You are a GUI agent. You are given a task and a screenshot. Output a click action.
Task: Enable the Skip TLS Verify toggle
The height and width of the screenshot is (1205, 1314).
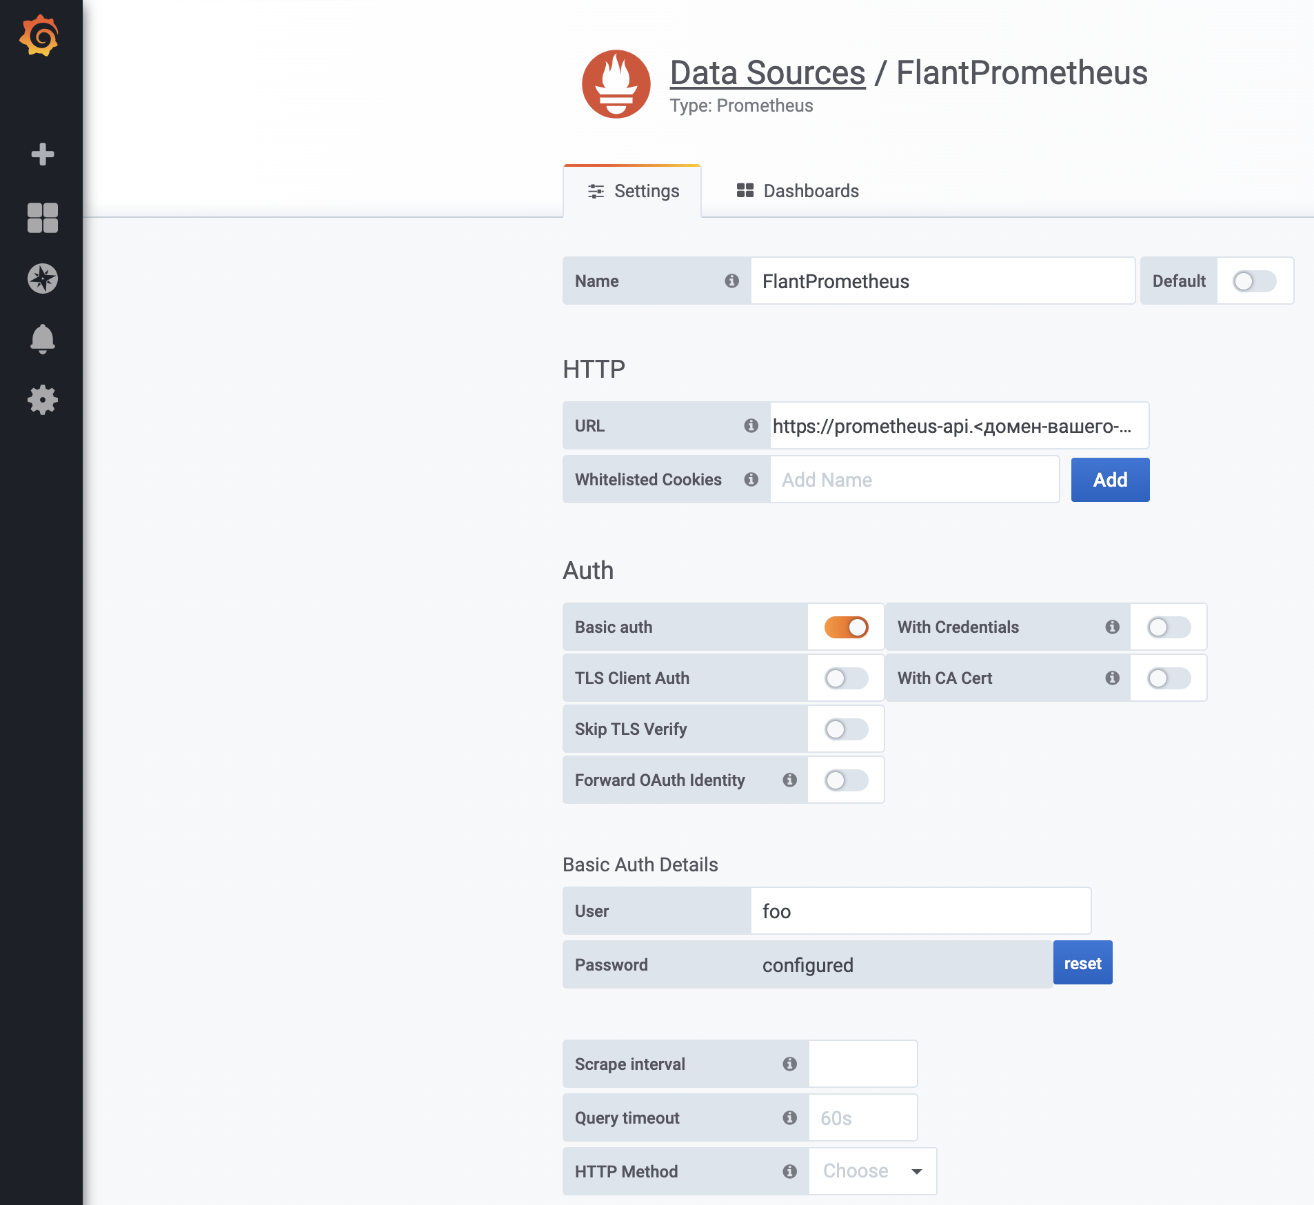[846, 729]
